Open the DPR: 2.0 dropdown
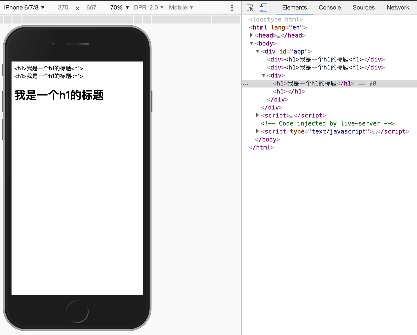Image resolution: width=417 pixels, height=335 pixels. point(149,7)
